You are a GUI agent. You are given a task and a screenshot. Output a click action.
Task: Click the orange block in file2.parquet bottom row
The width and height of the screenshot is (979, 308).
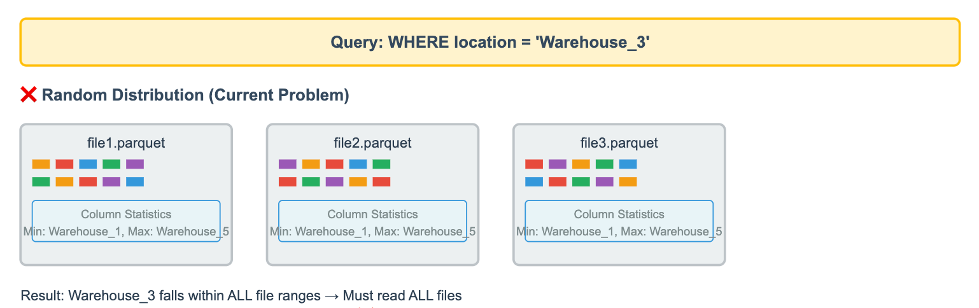358,182
